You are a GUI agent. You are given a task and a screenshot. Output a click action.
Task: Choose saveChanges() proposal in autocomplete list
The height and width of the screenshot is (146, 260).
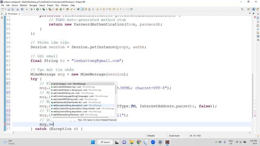click(82, 84)
